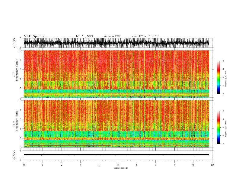Click the date 'Jul. 5, 2018'

tap(84, 36)
